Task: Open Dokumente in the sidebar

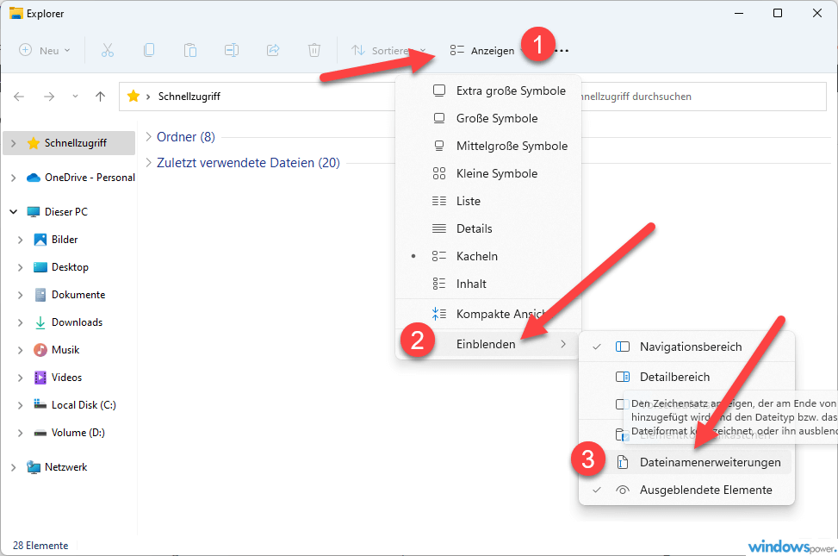Action: click(78, 295)
